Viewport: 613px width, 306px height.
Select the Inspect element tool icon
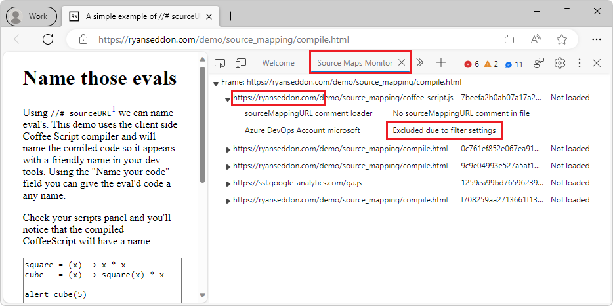(x=220, y=63)
